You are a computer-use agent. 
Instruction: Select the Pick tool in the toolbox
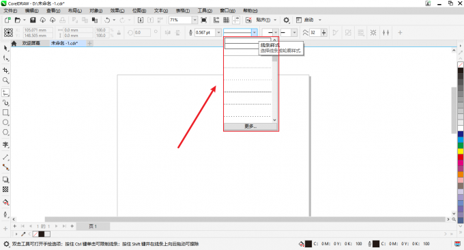5,48
